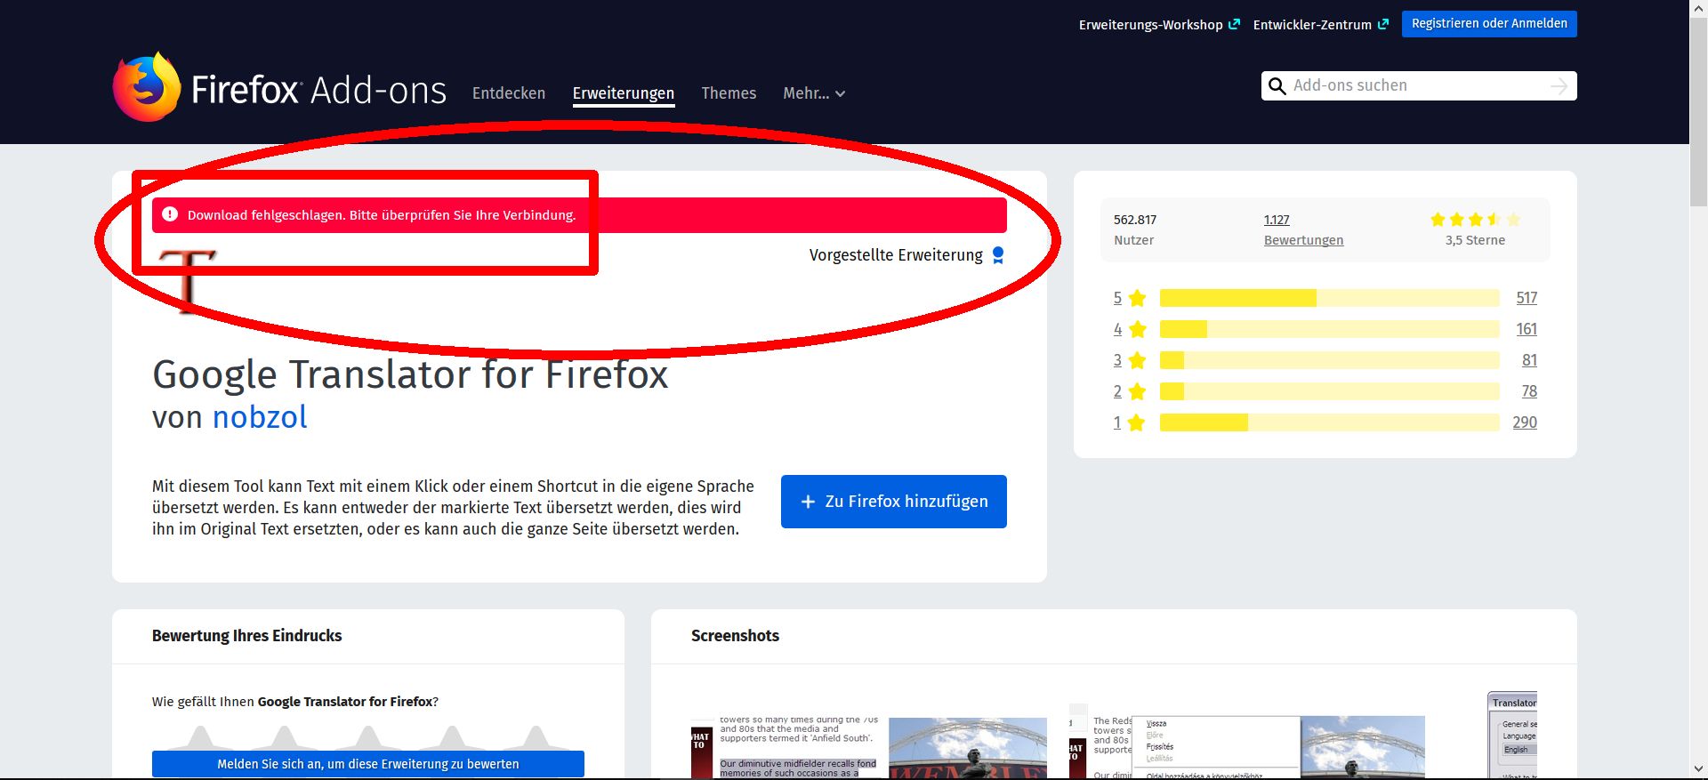Click Melden Sie sich an button to rate
This screenshot has height=780, width=1708.
(x=368, y=764)
